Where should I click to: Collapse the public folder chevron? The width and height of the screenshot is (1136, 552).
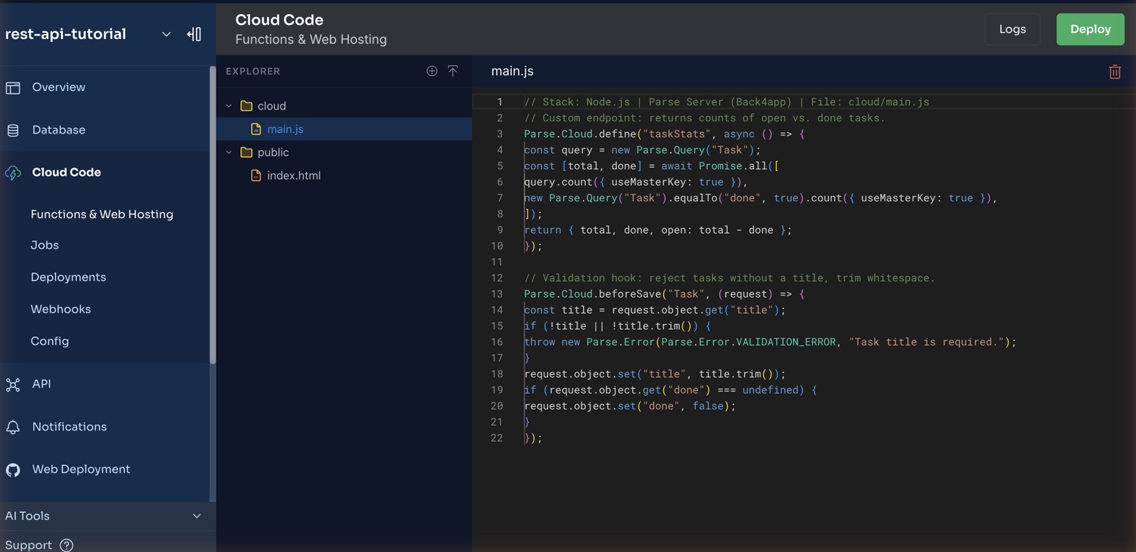pos(229,153)
